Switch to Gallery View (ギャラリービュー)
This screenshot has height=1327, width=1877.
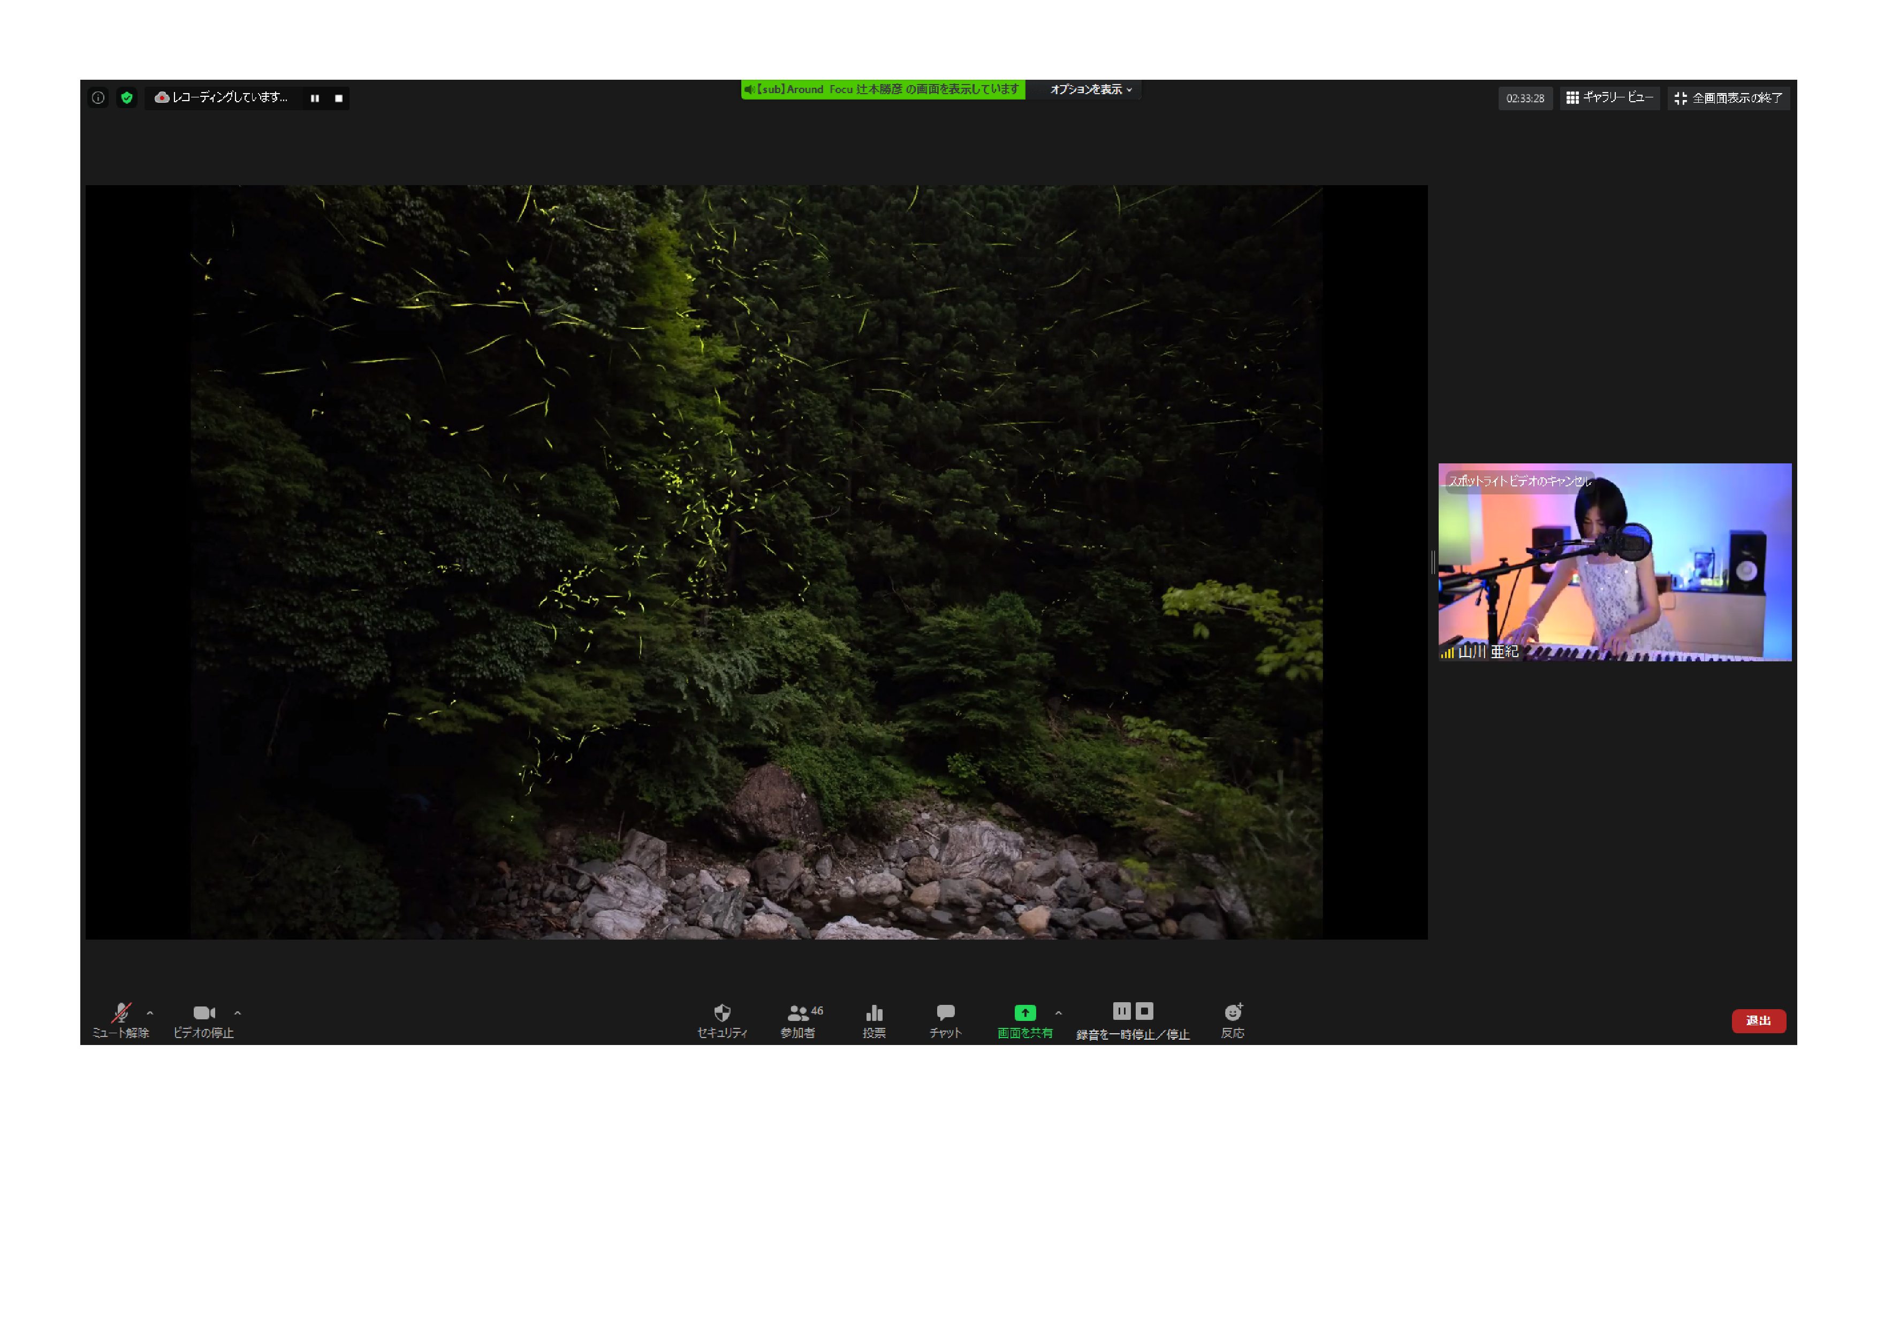click(1610, 98)
